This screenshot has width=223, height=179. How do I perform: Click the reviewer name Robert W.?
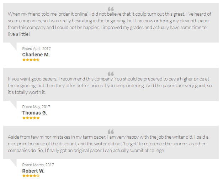[x=33, y=171]
